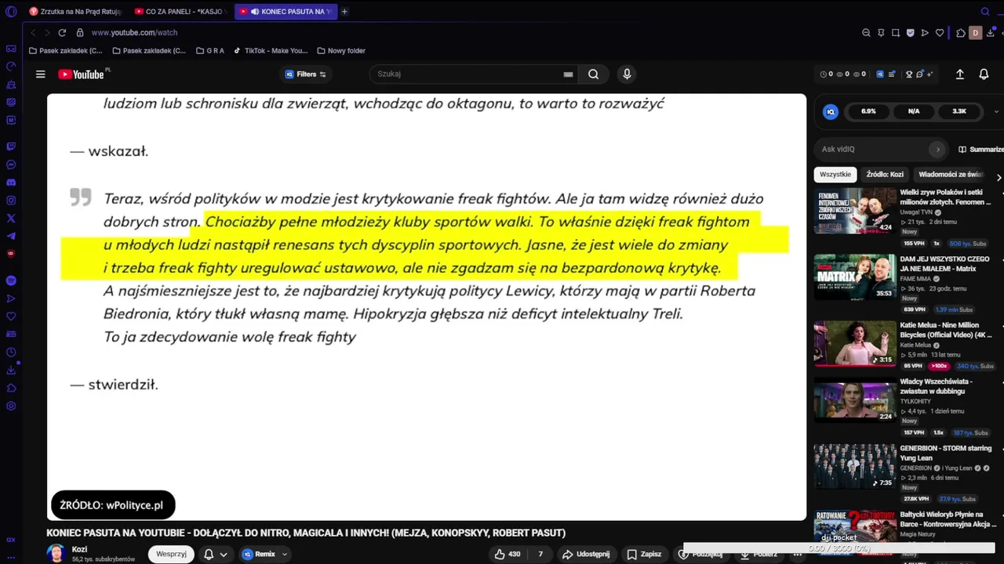Reload the page
1004x564 pixels.
[62, 33]
